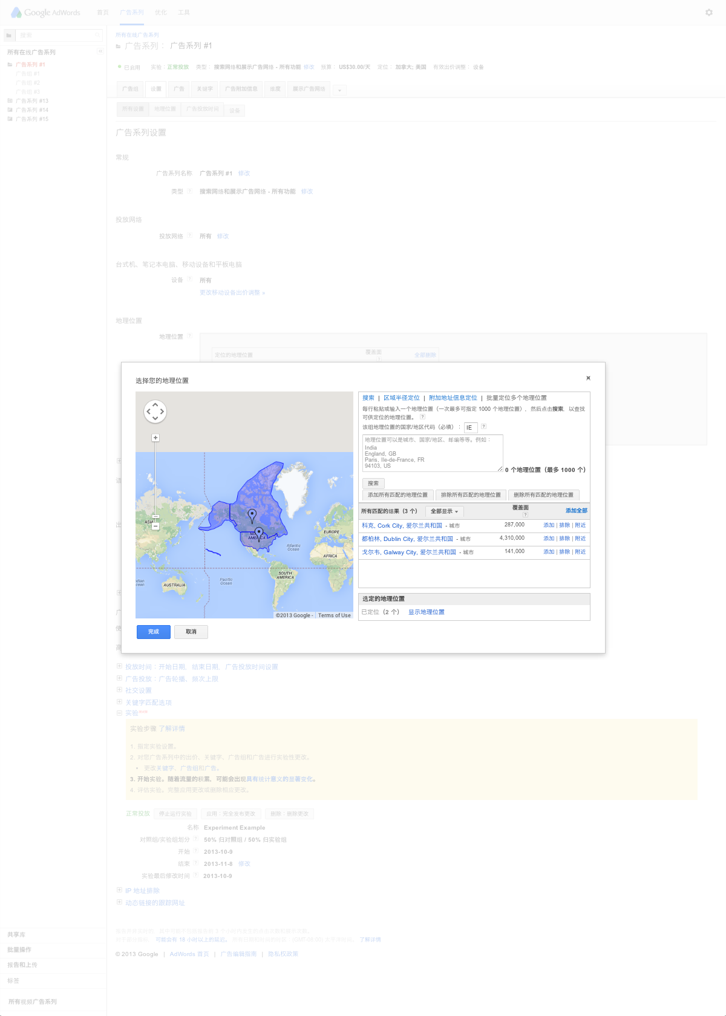This screenshot has height=1016, width=726.
Task: Open the 关键字 campaign tab
Action: tap(205, 89)
